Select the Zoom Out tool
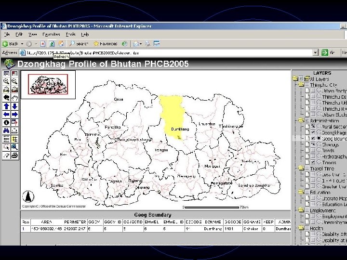Viewport: 347px width, 260px height. point(14,81)
